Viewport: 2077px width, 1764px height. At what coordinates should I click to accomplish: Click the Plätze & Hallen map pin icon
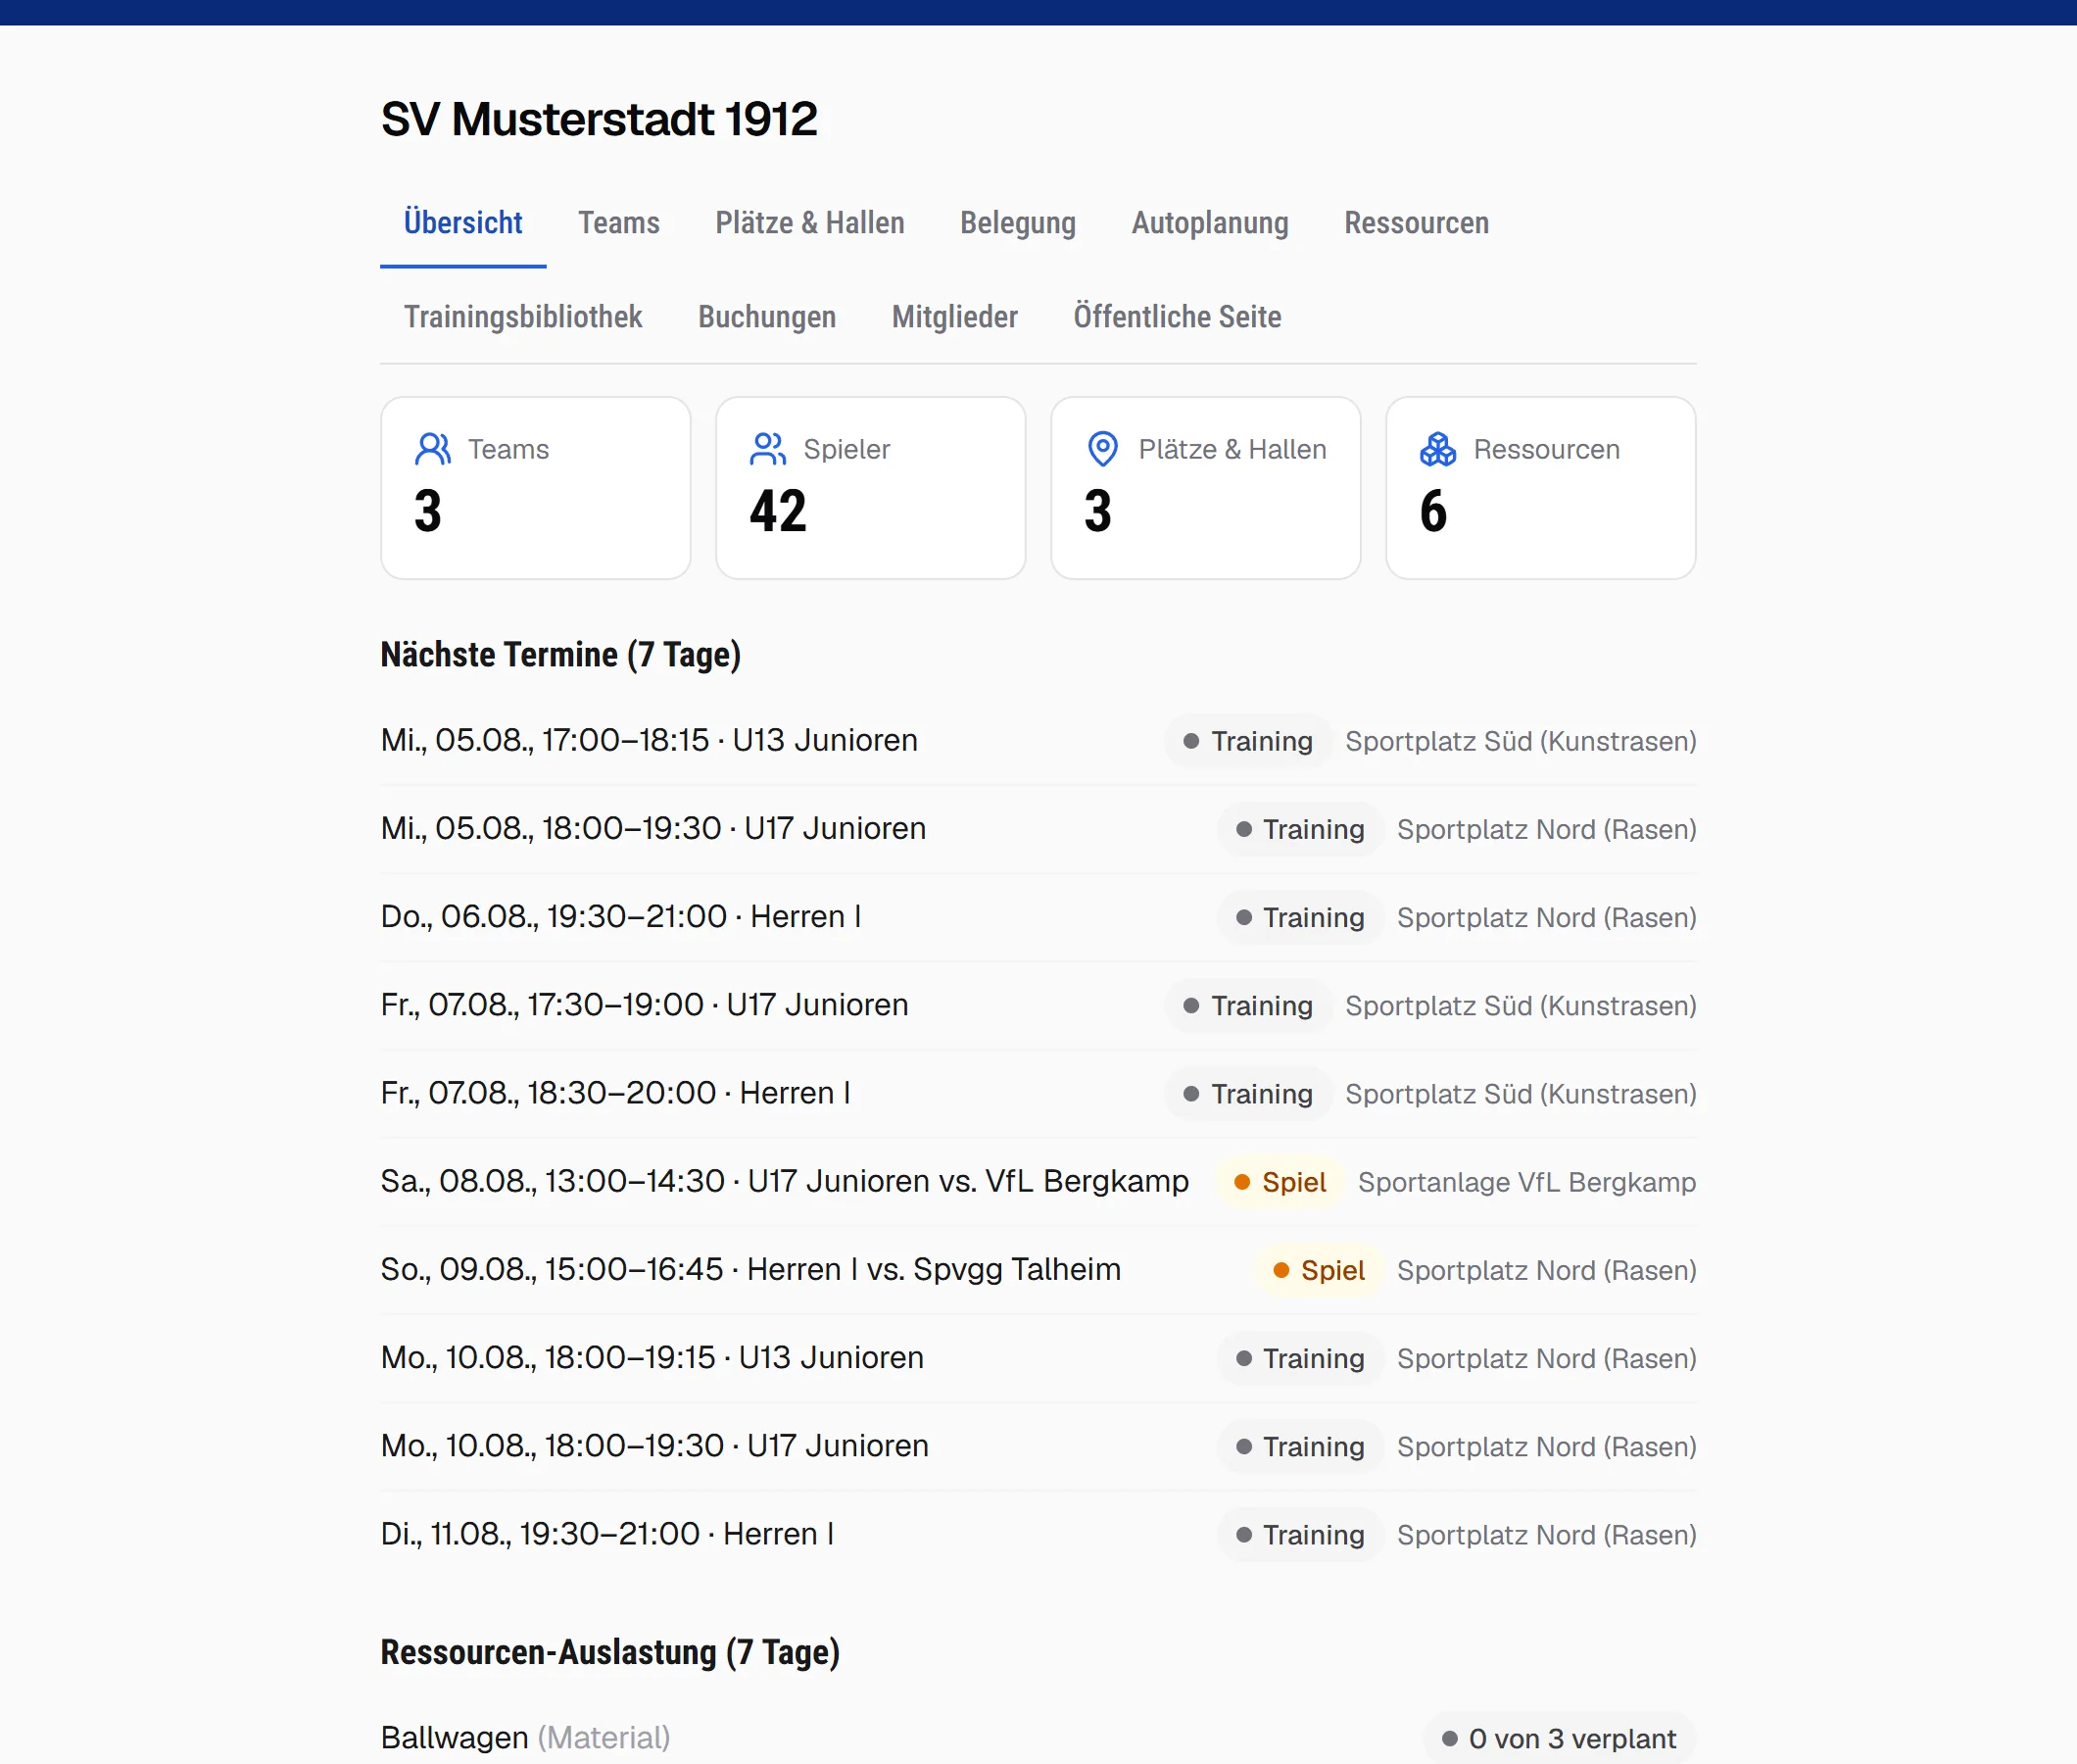click(1102, 449)
